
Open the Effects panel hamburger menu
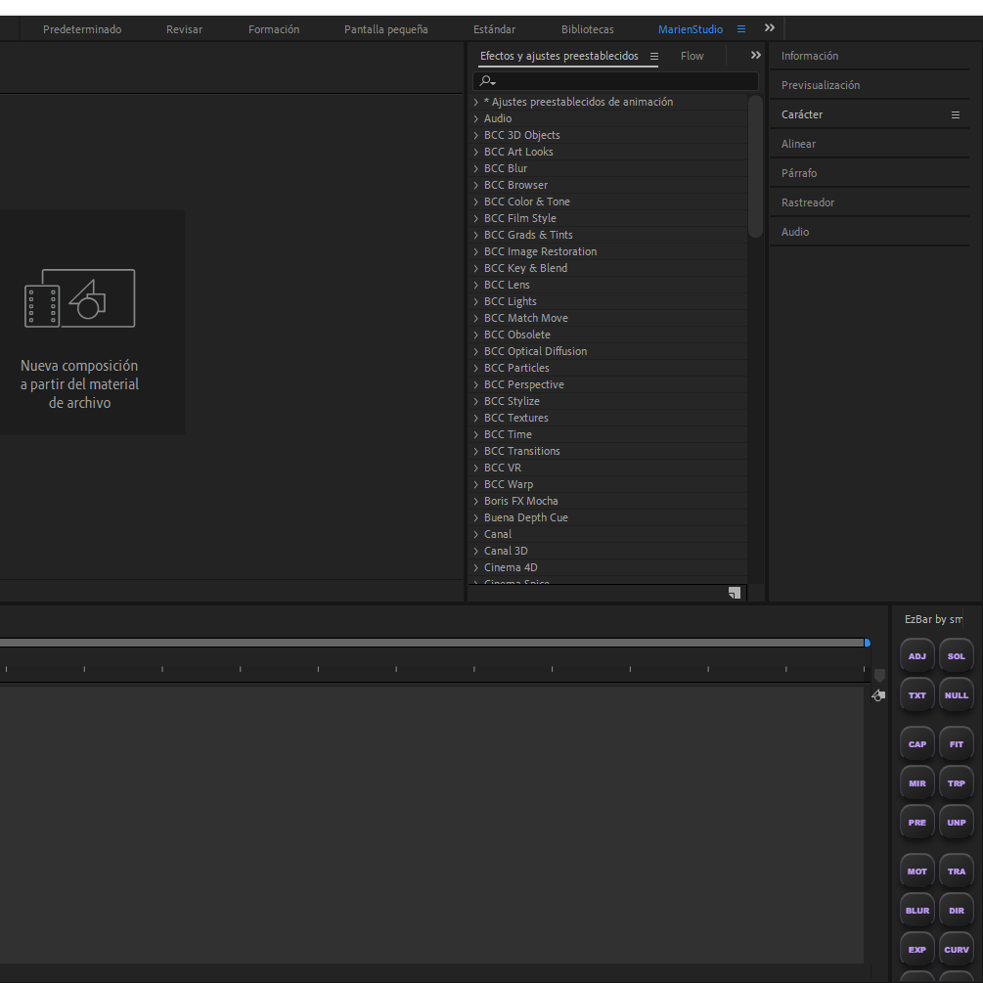point(654,57)
